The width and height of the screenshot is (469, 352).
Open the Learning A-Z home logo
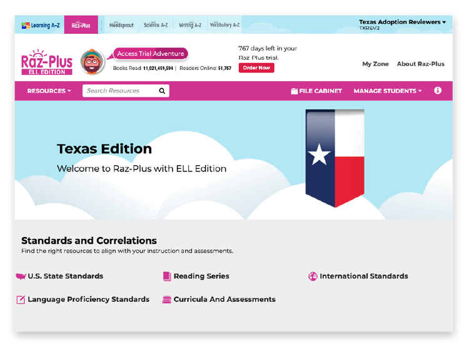pos(41,25)
